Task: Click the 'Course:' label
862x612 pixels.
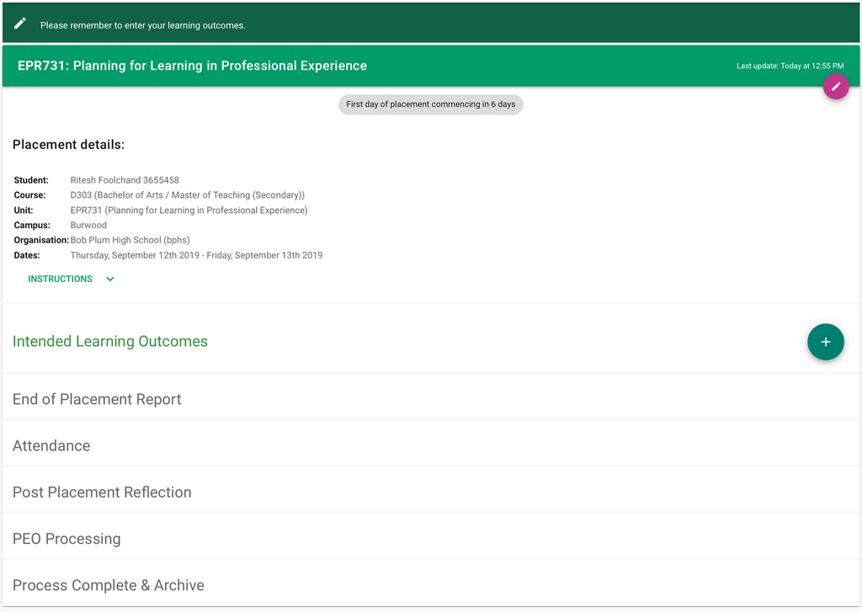Action: click(29, 194)
